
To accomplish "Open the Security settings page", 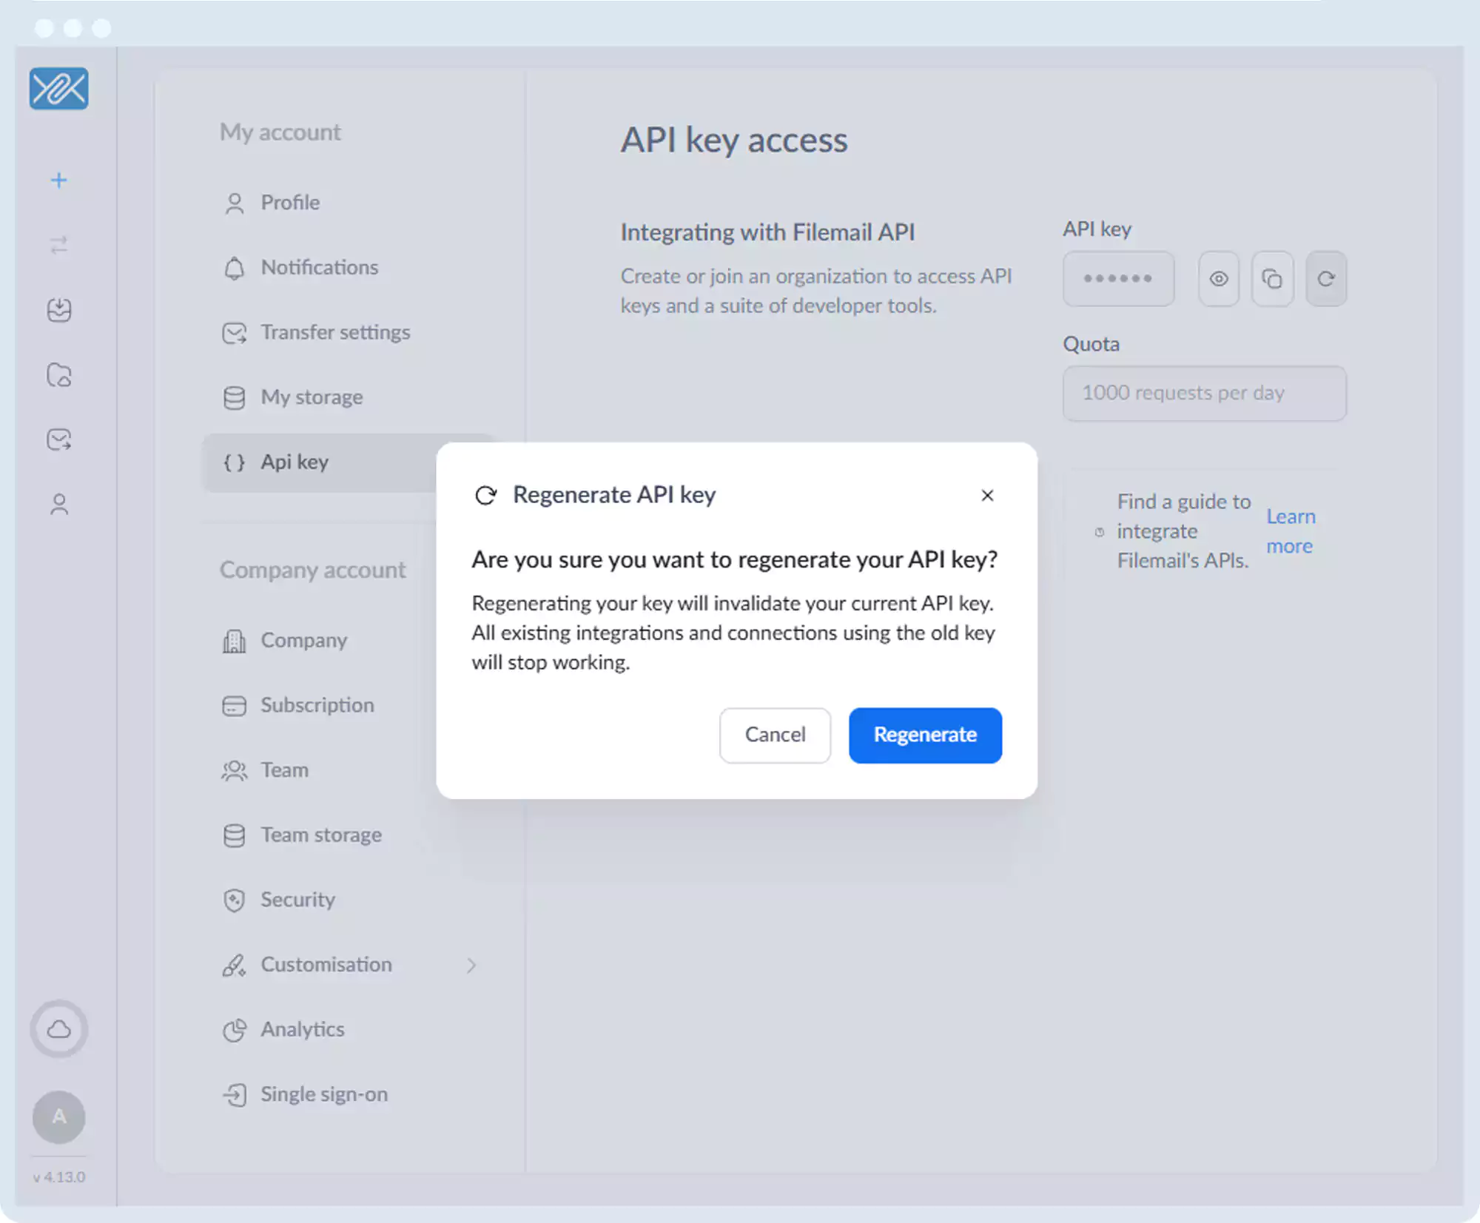I will [297, 900].
